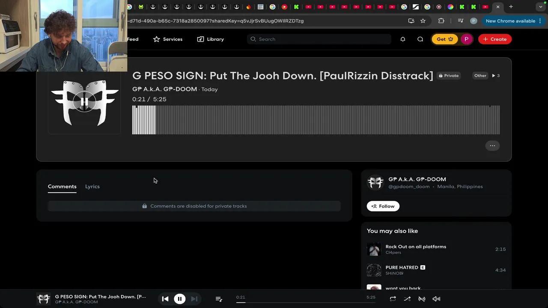Switch to the Lyrics tab
Screen dimensions: 548x308
92,187
